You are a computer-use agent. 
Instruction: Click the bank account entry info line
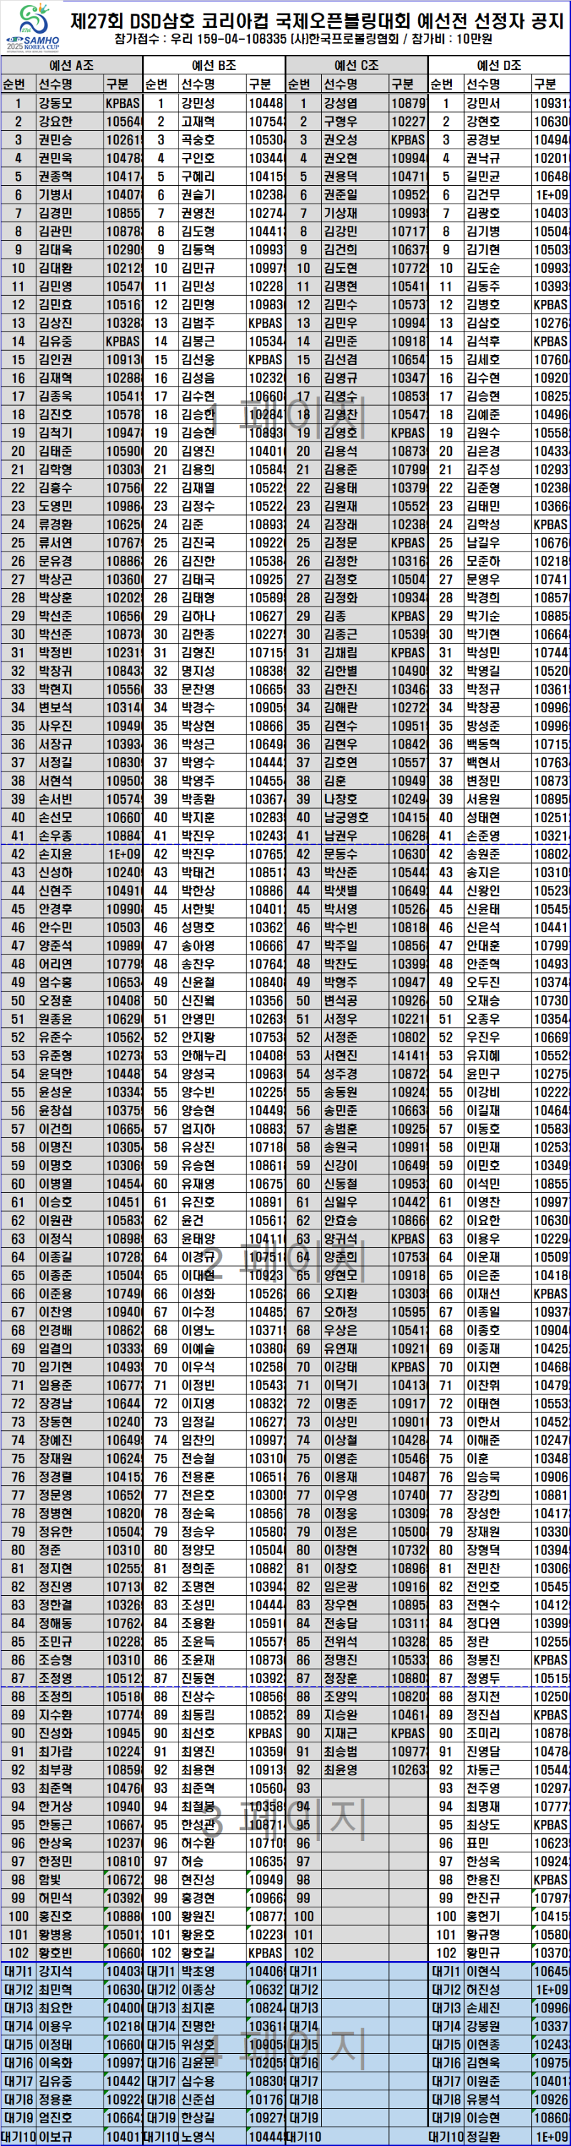click(x=303, y=39)
